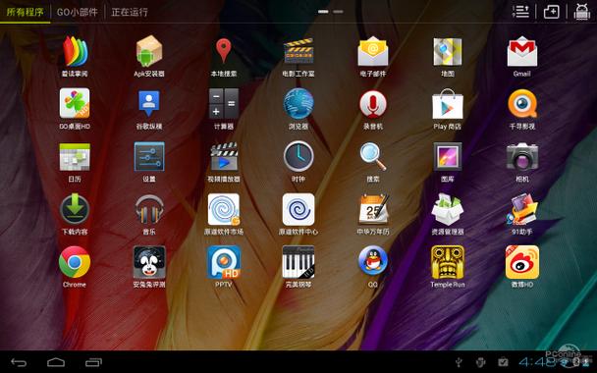Select the 所有程序 all apps tab
The height and width of the screenshot is (373, 597).
click(25, 12)
